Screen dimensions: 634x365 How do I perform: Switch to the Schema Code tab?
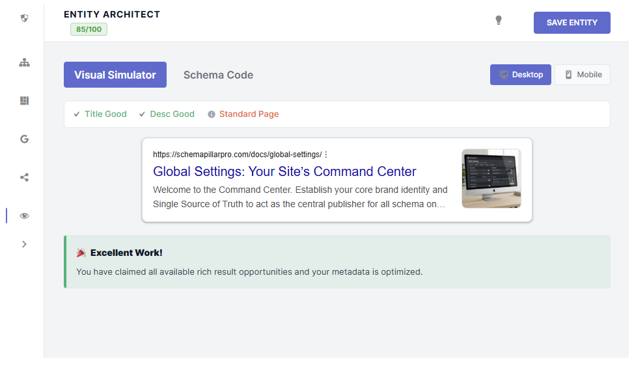(x=218, y=75)
